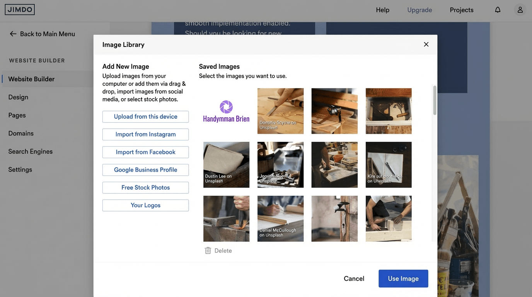Cancel the image selection
Image resolution: width=532 pixels, height=297 pixels.
tap(354, 278)
